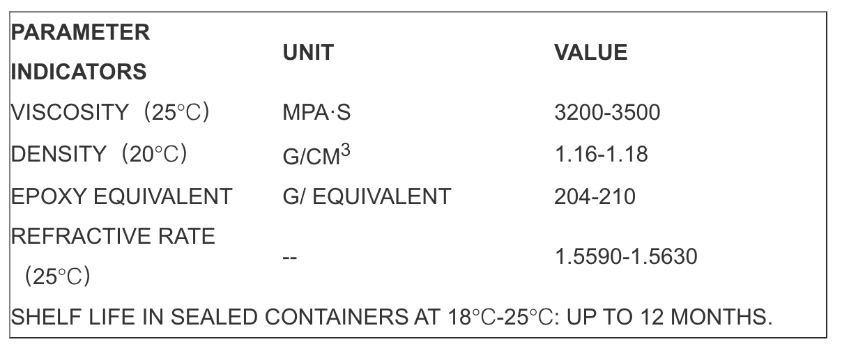Select the 204-210 epoxy value
This screenshot has height=351, width=842.
click(x=595, y=196)
